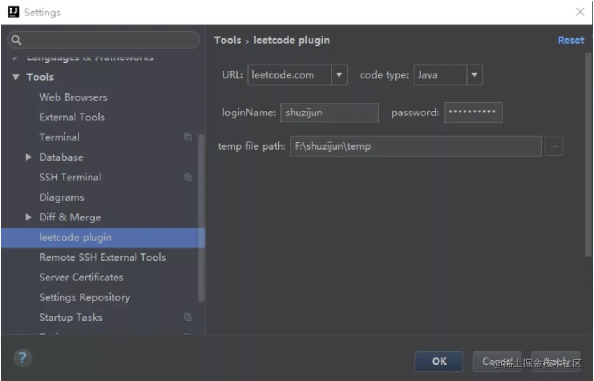Click the copy icon beside Terminal
This screenshot has height=381, width=594.
[x=188, y=137]
